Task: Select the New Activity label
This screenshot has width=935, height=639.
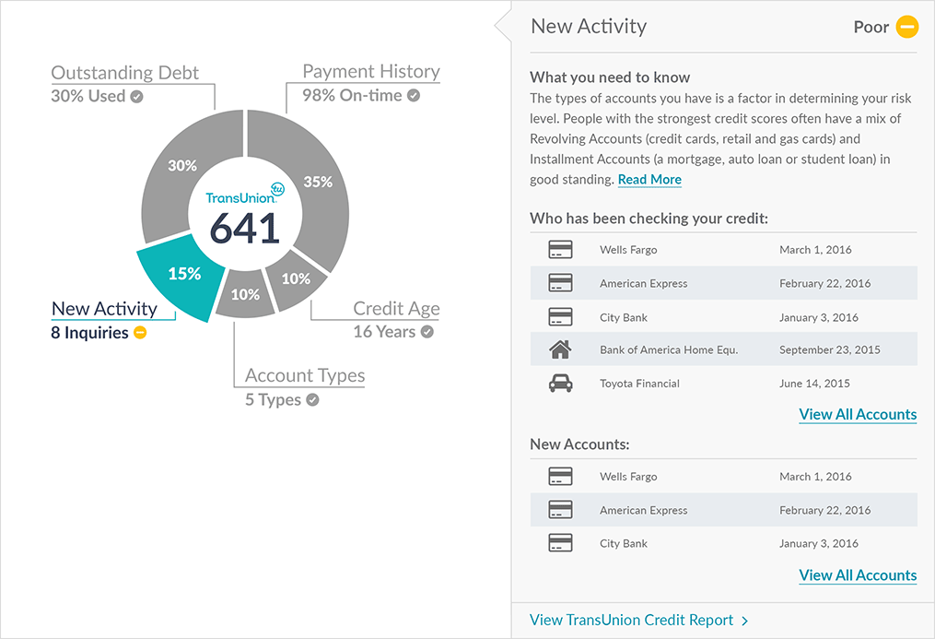Action: point(104,309)
